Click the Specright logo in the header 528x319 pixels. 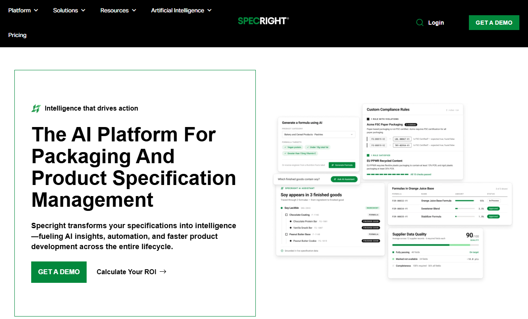pyautogui.click(x=263, y=21)
